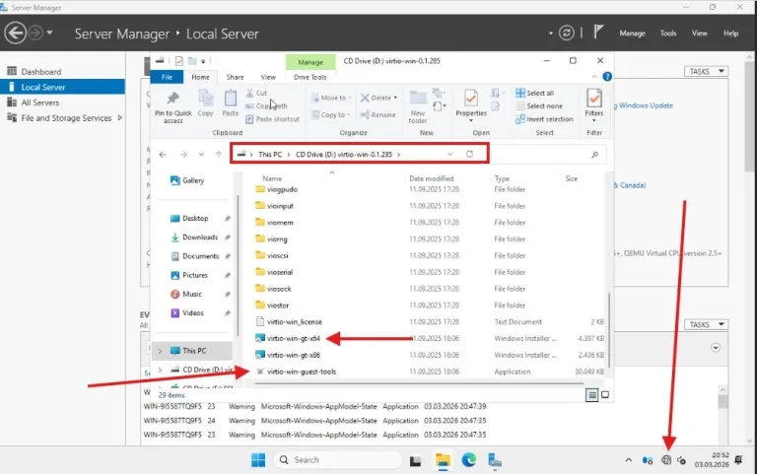The width and height of the screenshot is (757, 474).
Task: Expand CD Drive (D:) tree node
Action: pos(161,370)
